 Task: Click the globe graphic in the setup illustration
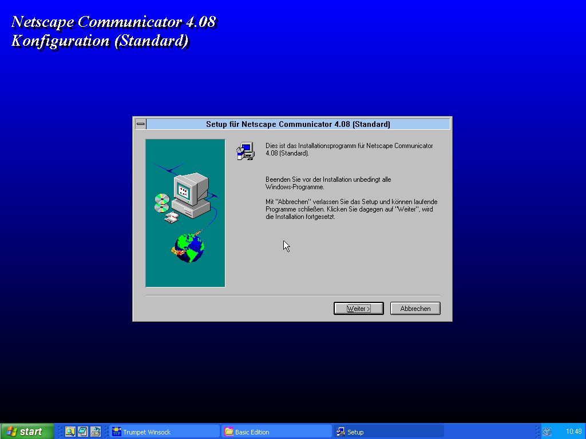tap(189, 248)
